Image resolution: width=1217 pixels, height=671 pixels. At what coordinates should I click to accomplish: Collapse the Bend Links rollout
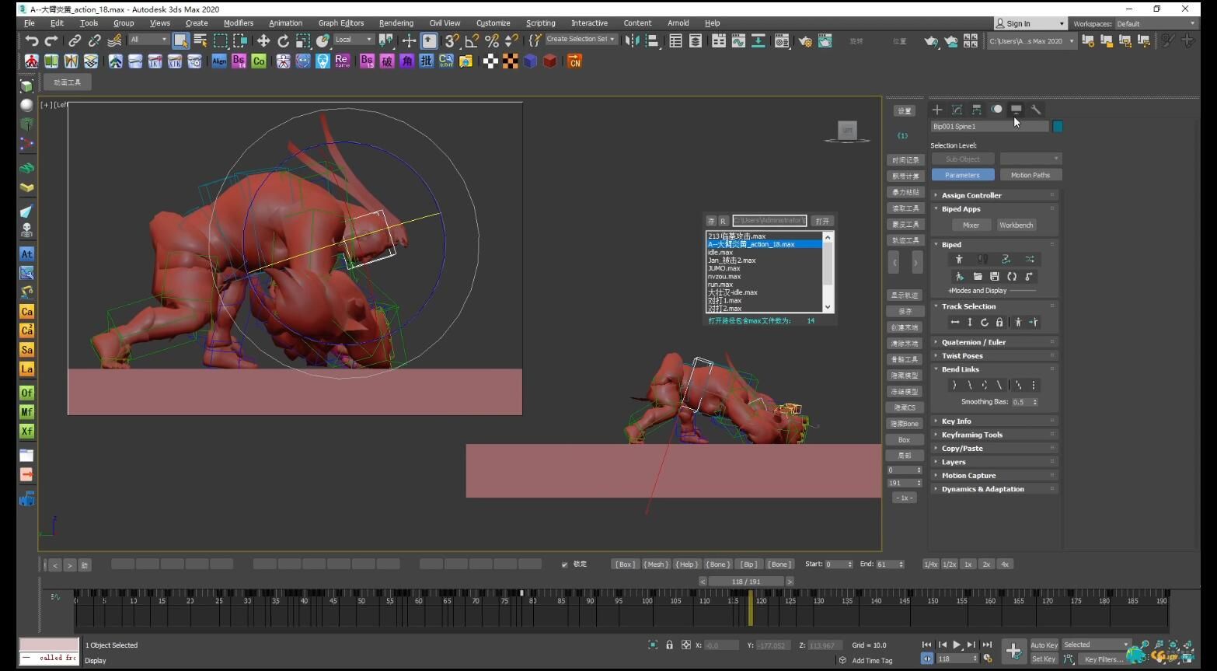click(996, 369)
